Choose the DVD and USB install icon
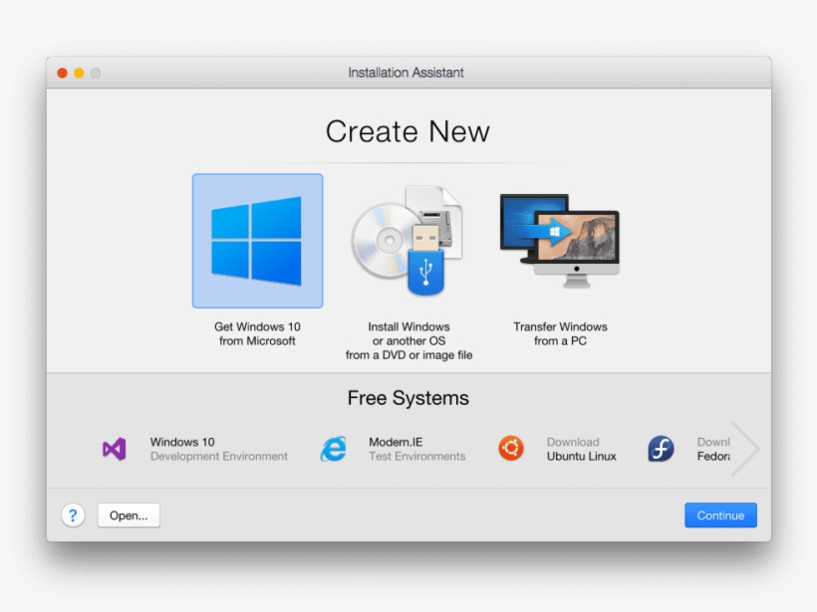The image size is (817, 612). click(408, 241)
